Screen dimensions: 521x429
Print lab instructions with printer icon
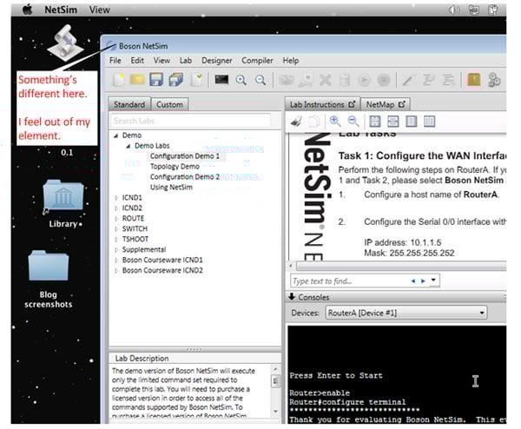[x=296, y=122]
